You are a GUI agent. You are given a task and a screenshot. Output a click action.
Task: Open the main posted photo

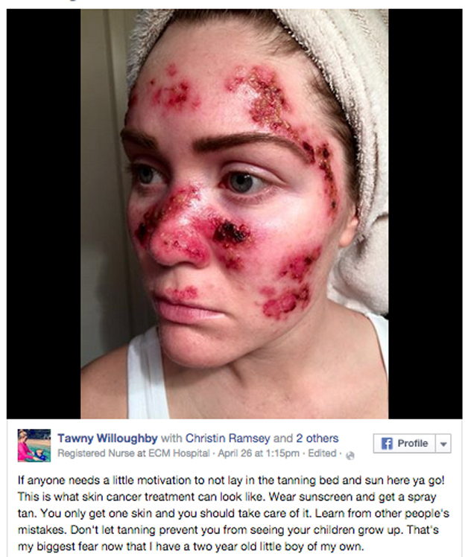234,214
